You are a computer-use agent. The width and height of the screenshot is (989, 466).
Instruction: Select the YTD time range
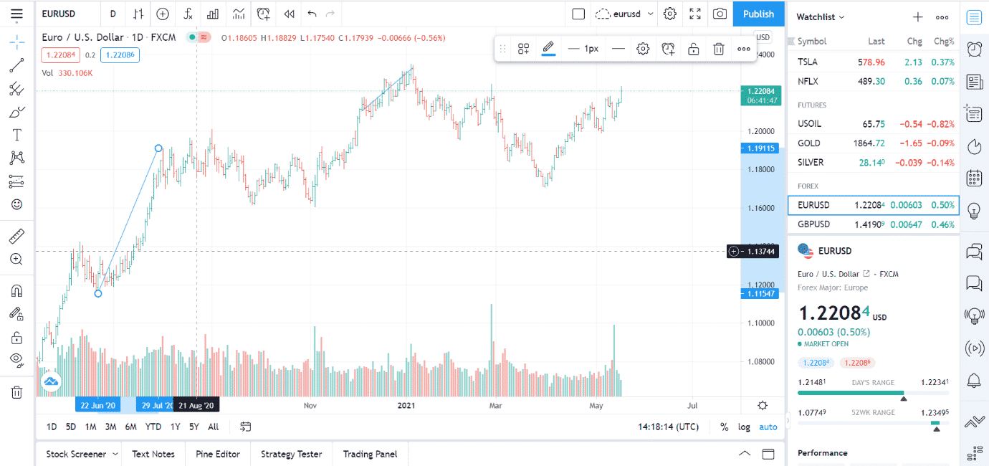tap(153, 427)
